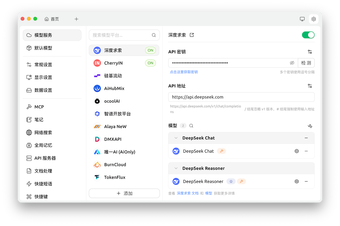Toggle off the 深度求索 provider switch
Viewport: 340px width, 226px height.
pyautogui.click(x=308, y=35)
